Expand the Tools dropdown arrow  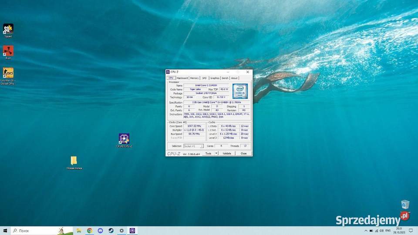coord(216,154)
